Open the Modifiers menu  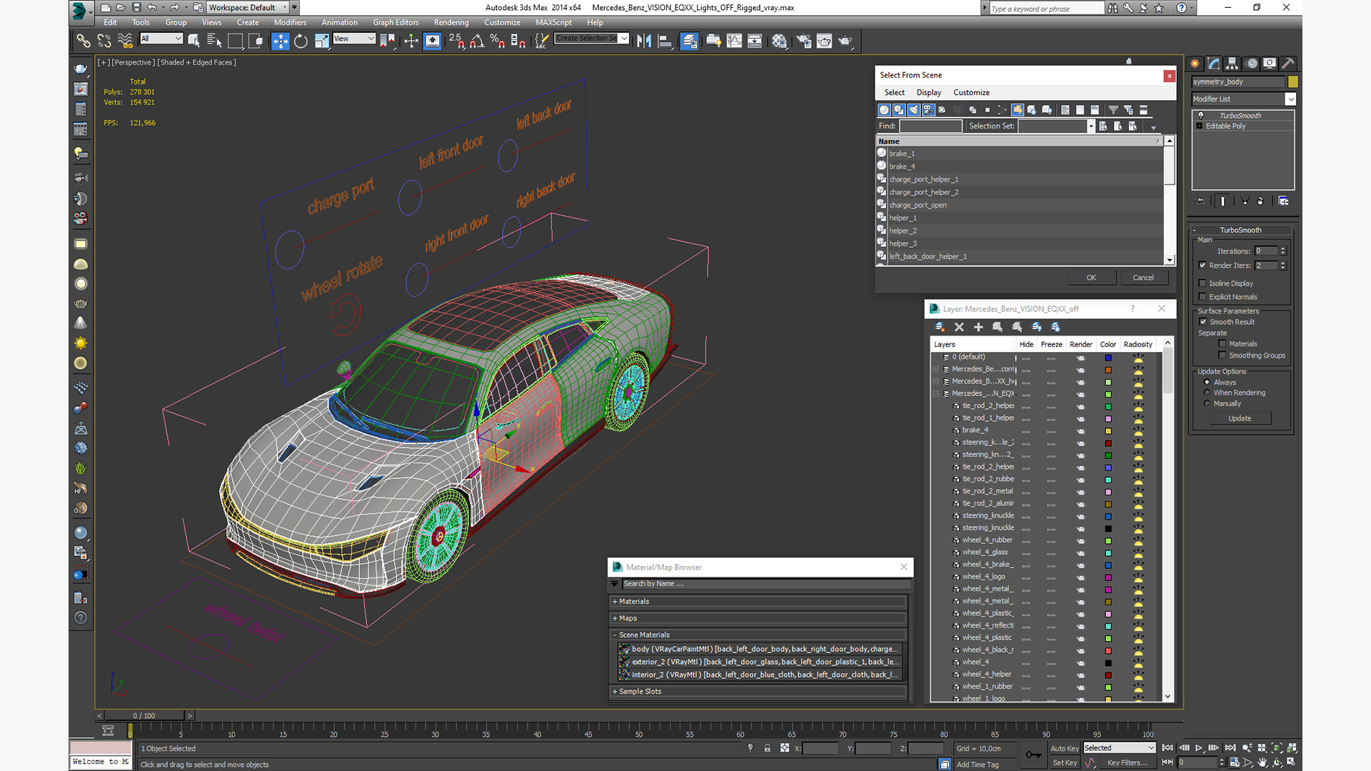(x=290, y=22)
